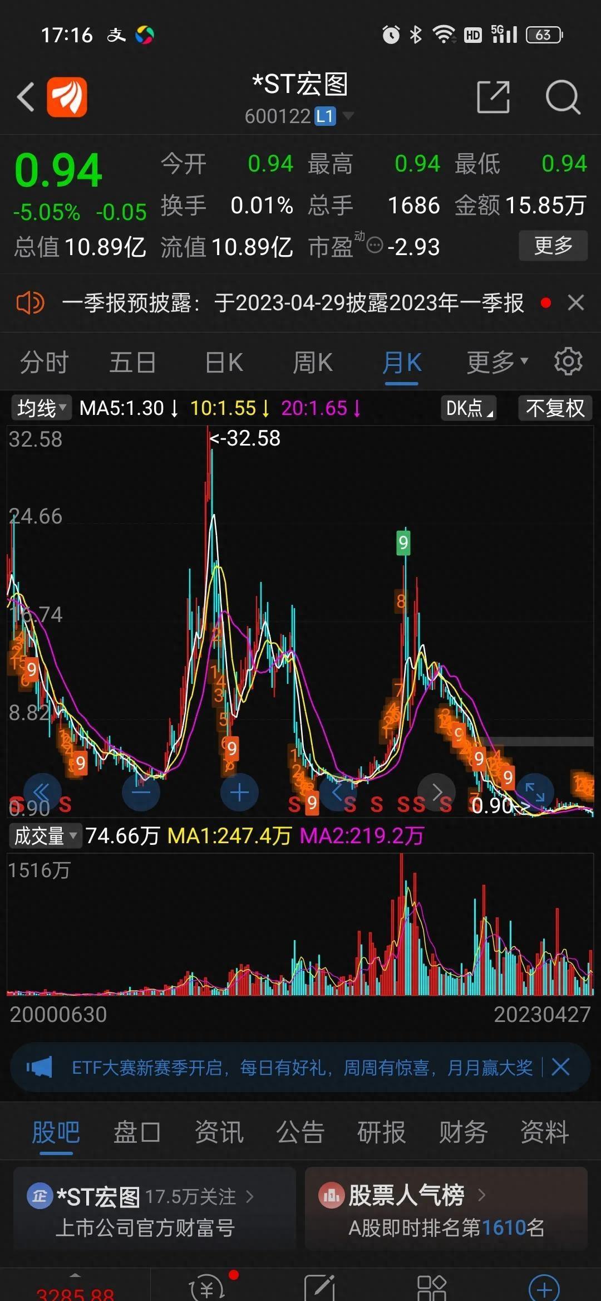Tap the megaphone icon on the ETF banner
The image size is (601, 1301).
[x=40, y=1067]
